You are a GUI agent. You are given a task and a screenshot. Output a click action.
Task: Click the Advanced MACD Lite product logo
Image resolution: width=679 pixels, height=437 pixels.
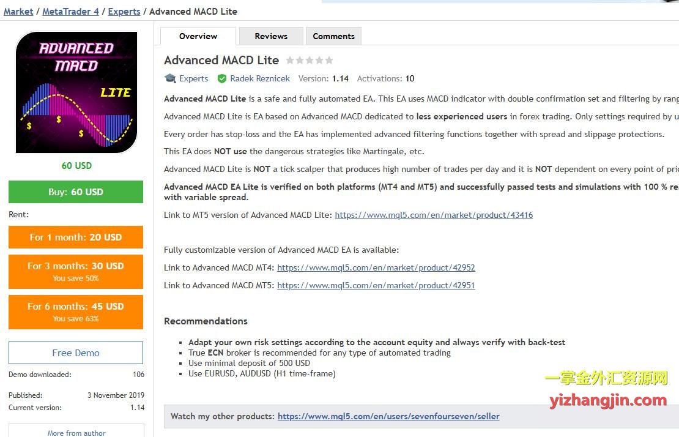(76, 92)
